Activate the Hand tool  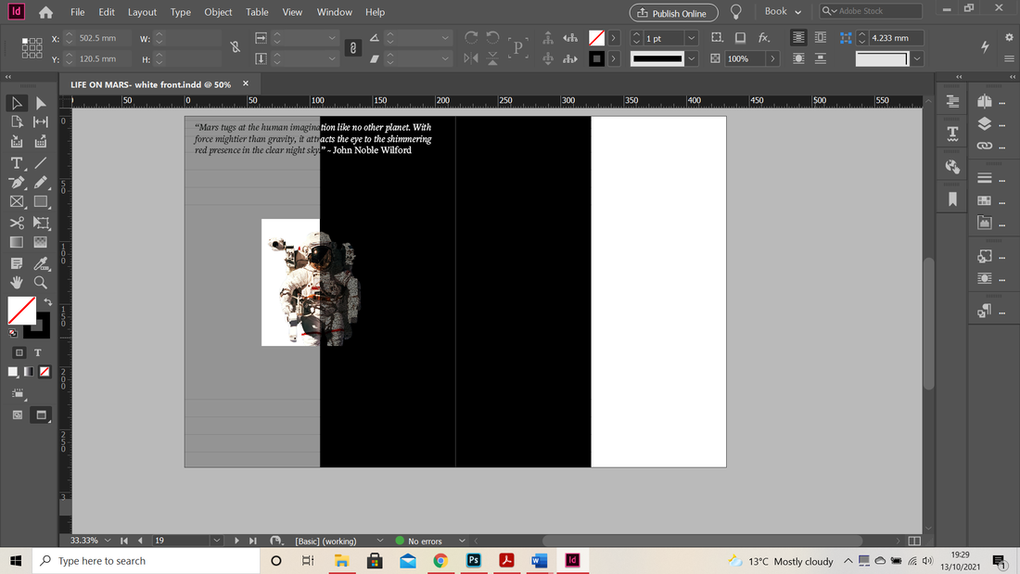(17, 283)
